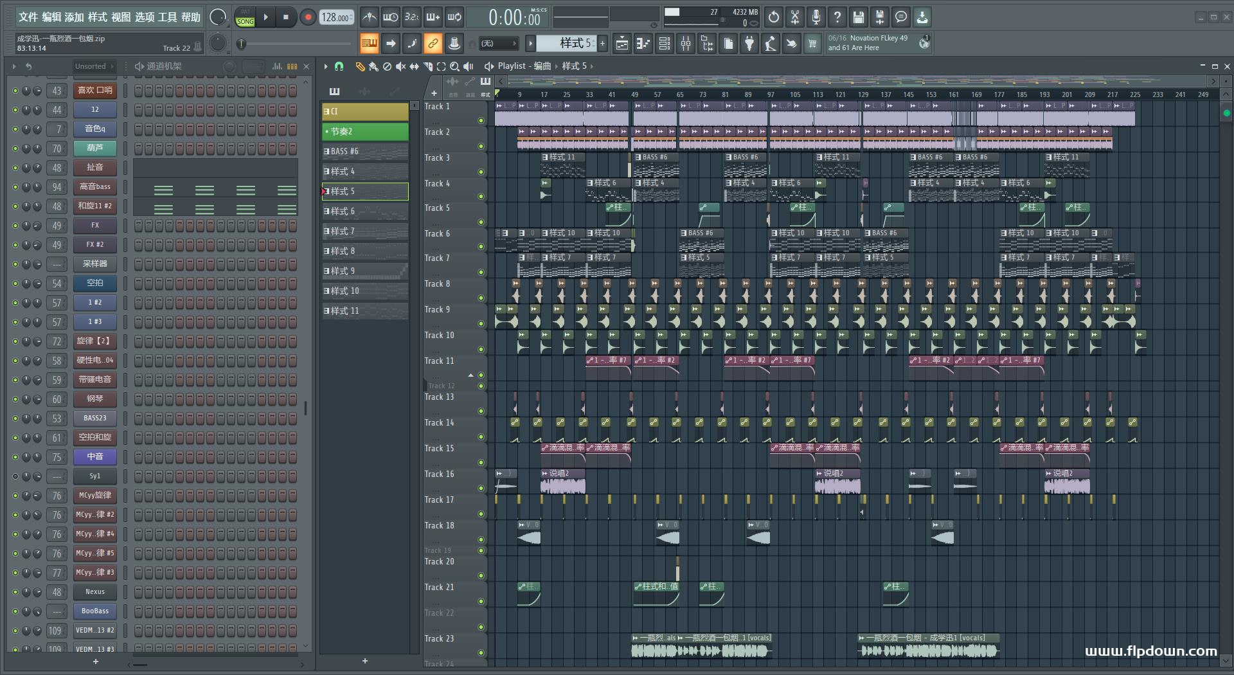Click the save project icon

[x=859, y=17]
